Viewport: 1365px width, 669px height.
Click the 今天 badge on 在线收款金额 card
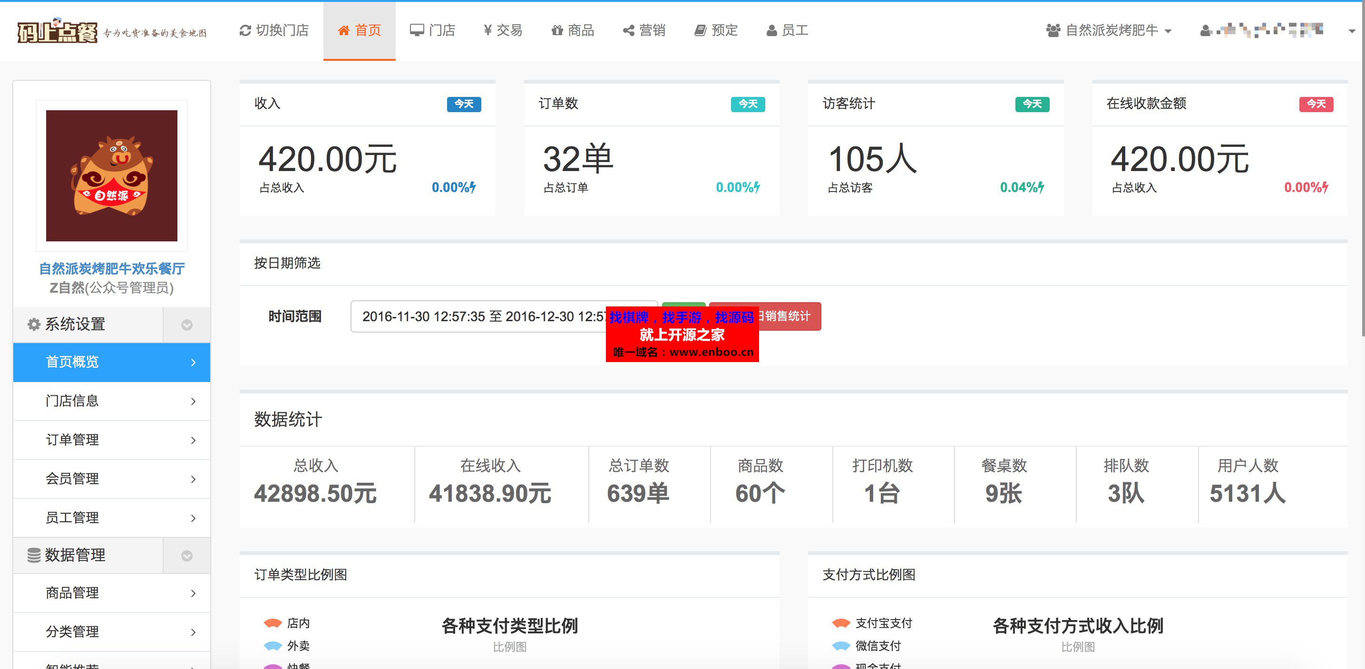coord(1316,104)
